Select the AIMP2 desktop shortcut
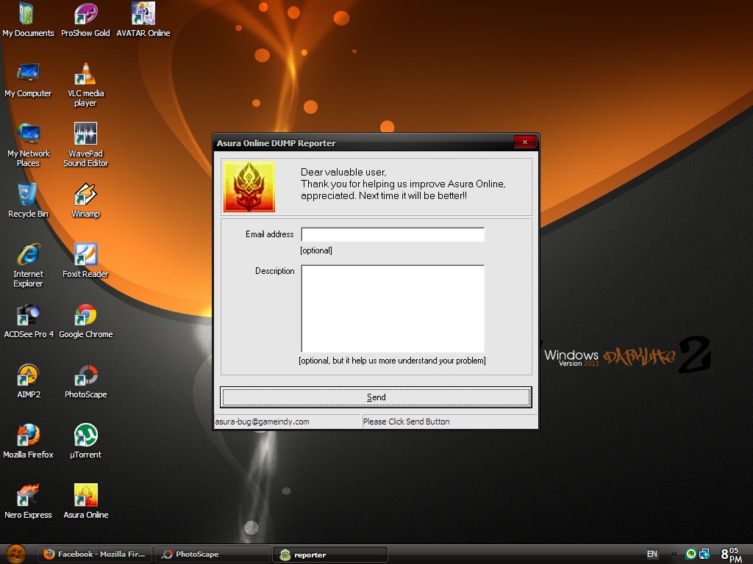 tap(29, 381)
